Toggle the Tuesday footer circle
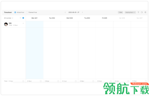The width and height of the screenshot is (149, 96). 58,81
